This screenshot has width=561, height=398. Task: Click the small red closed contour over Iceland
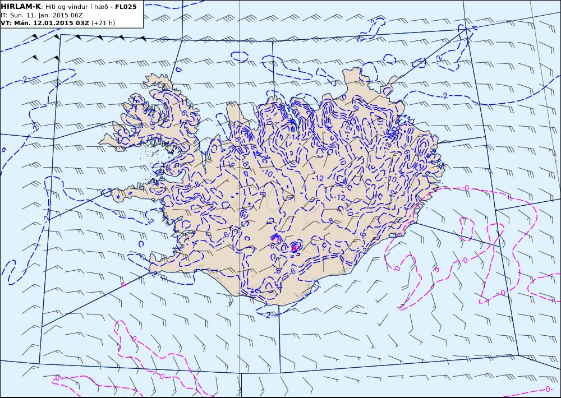click(x=295, y=247)
